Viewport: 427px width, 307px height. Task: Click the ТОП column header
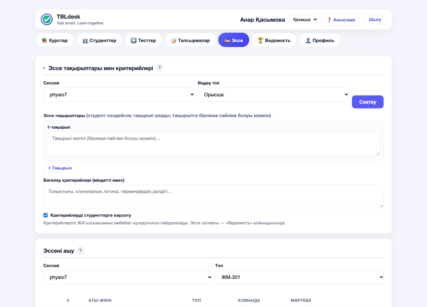pos(196,300)
